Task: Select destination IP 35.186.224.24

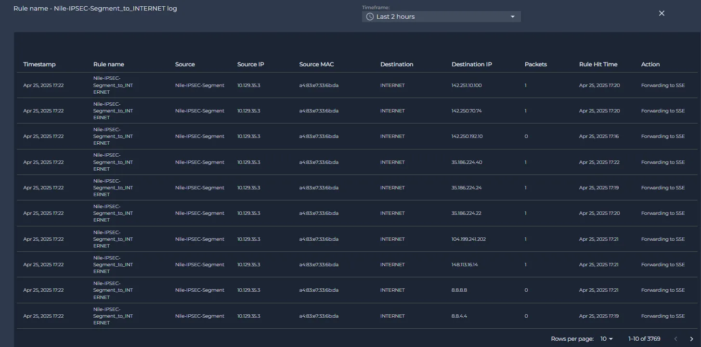Action: (467, 188)
